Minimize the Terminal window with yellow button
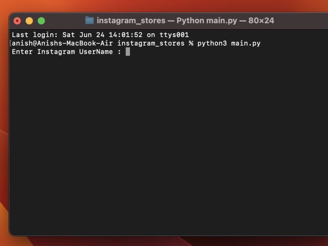This screenshot has height=246, width=328. click(29, 21)
